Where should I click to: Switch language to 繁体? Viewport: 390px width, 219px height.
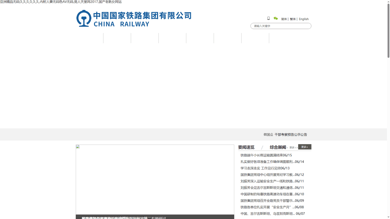click(x=293, y=19)
